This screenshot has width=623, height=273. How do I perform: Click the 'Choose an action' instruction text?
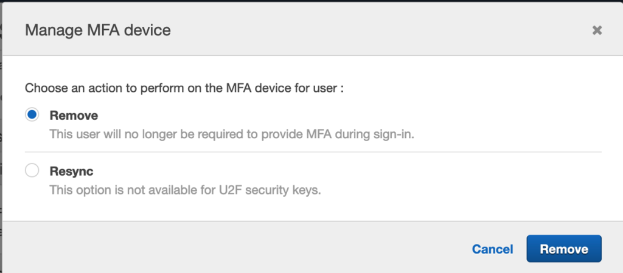[x=184, y=88]
